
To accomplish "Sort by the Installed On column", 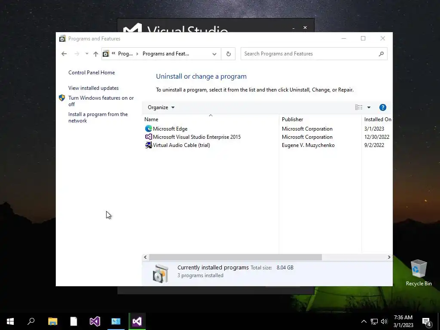I will coord(377,119).
